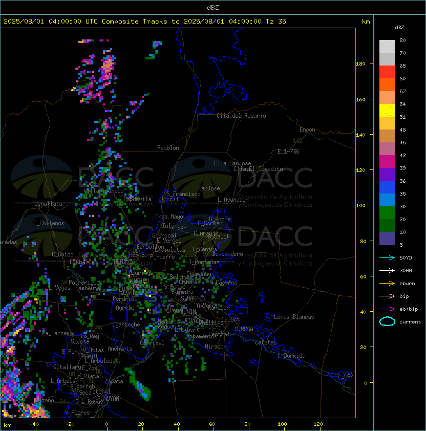Click the 'Uspallata' map label
The height and width of the screenshot is (431, 426).
pos(48,204)
